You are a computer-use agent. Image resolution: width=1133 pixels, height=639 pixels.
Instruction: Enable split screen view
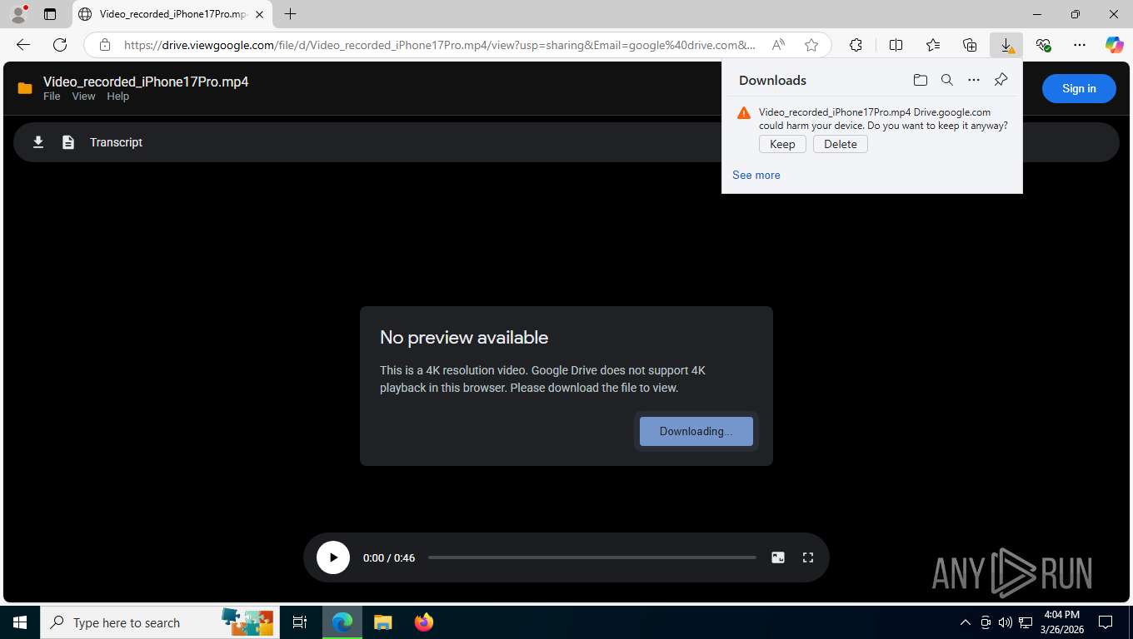pyautogui.click(x=896, y=45)
